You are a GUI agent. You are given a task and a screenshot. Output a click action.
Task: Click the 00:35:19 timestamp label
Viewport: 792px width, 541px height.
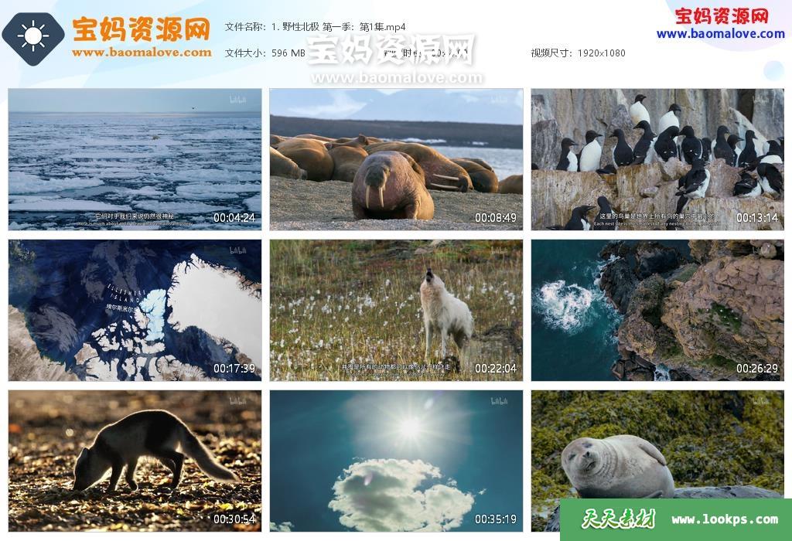(x=496, y=519)
